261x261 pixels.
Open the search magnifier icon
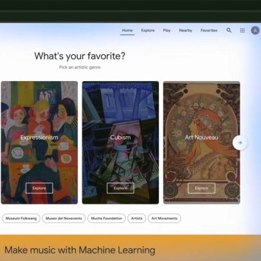coord(229,30)
